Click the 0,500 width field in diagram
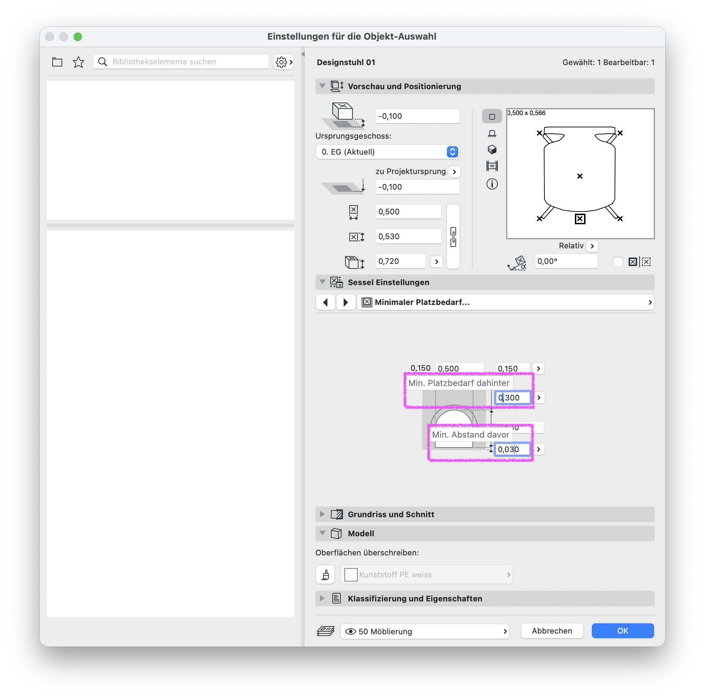The height and width of the screenshot is (699, 705). click(x=459, y=368)
